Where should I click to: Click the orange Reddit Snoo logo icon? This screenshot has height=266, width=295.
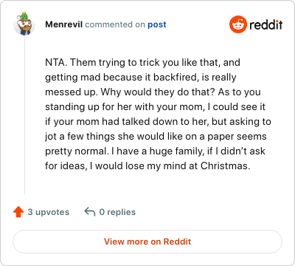[x=238, y=24]
